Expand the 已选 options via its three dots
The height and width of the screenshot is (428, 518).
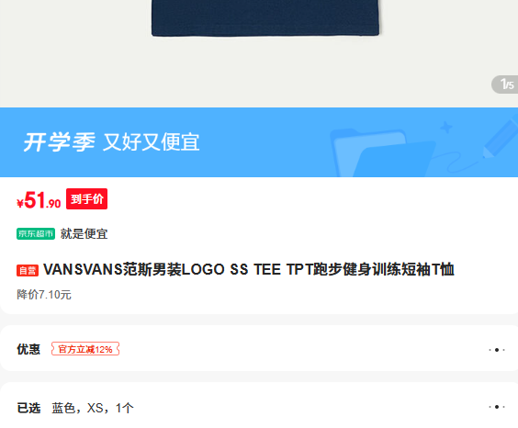tap(497, 407)
